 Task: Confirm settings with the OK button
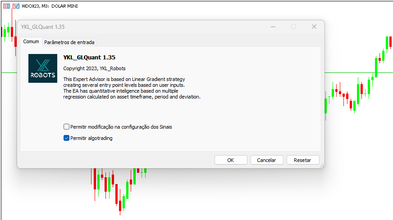pyautogui.click(x=231, y=160)
